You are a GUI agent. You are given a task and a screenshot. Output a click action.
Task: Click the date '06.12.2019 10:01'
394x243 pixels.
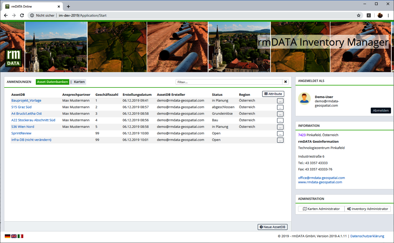pos(135,140)
